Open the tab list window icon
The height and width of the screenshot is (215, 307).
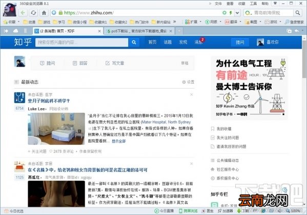[289, 31]
